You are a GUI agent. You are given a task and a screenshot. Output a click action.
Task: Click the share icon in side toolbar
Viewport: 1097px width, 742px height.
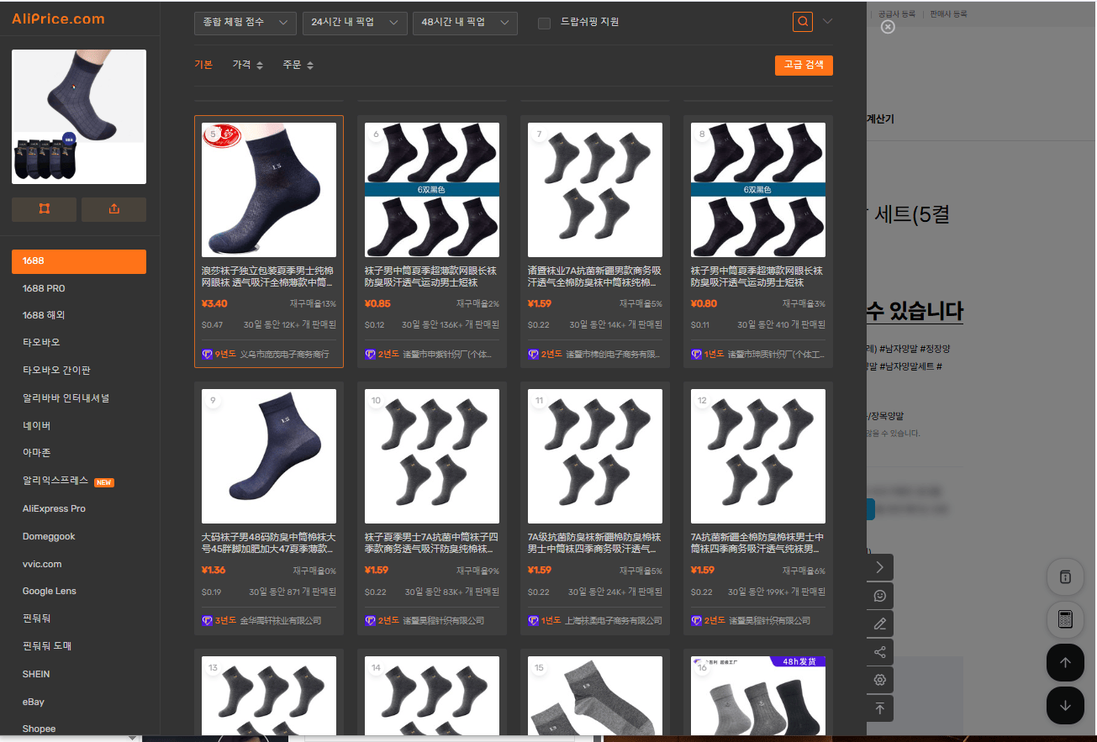tap(880, 651)
